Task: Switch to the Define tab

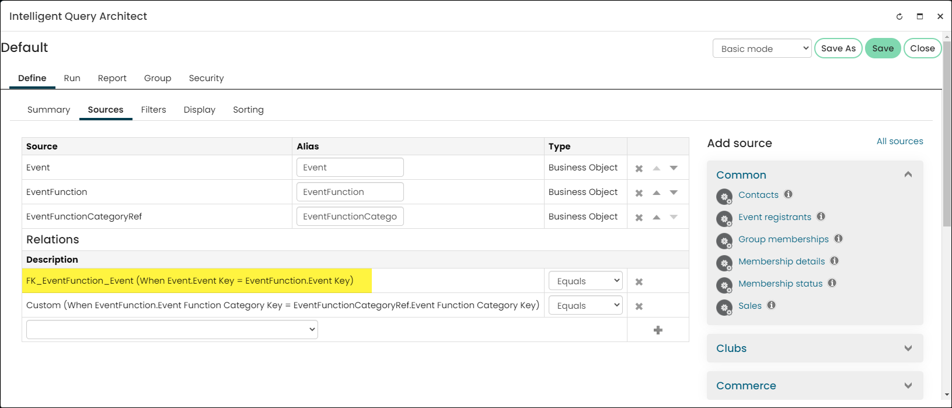Action: click(x=32, y=78)
